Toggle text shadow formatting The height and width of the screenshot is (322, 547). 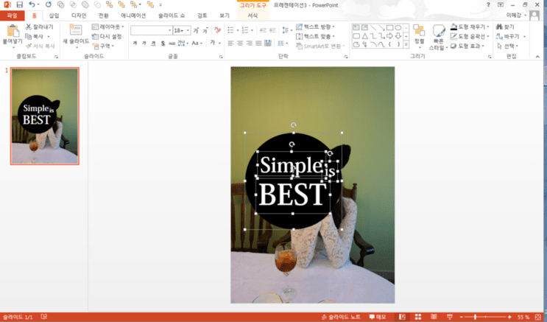point(163,43)
